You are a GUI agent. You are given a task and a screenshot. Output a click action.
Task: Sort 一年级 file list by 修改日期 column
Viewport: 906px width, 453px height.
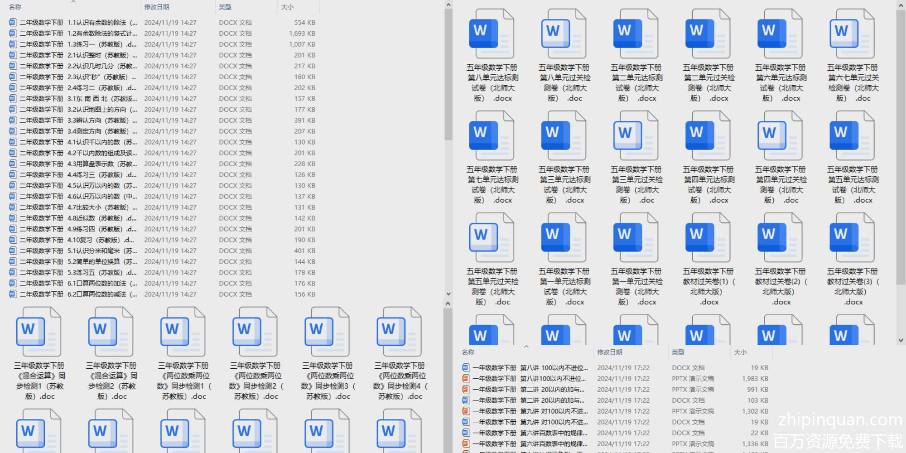click(610, 352)
